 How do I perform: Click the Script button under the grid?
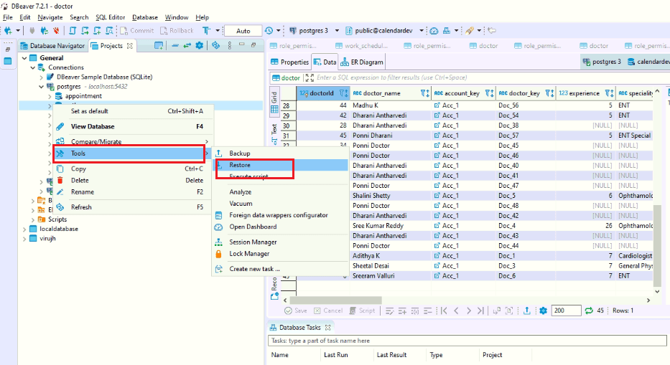point(362,311)
